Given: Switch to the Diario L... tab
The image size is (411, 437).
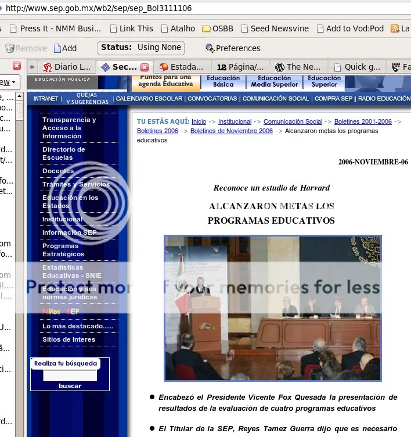Looking at the screenshot, I should (x=67, y=67).
